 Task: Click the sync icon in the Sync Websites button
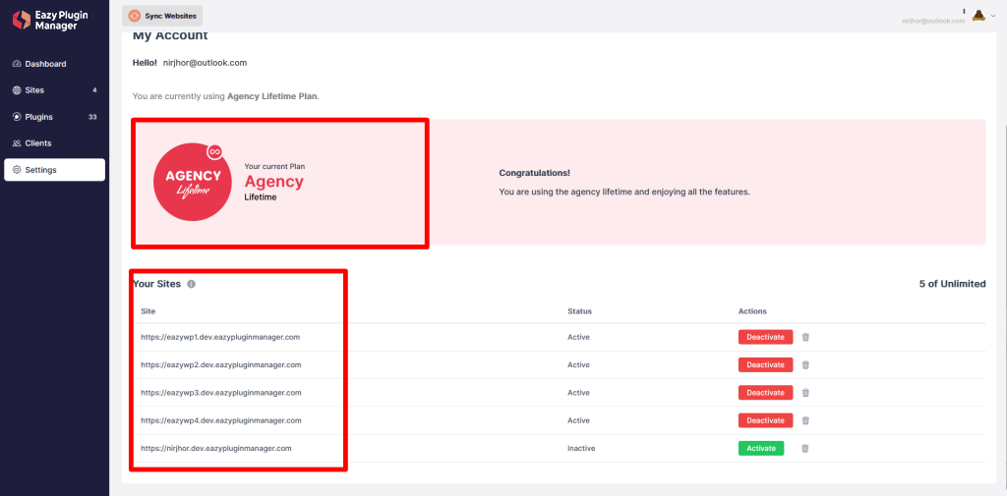134,16
